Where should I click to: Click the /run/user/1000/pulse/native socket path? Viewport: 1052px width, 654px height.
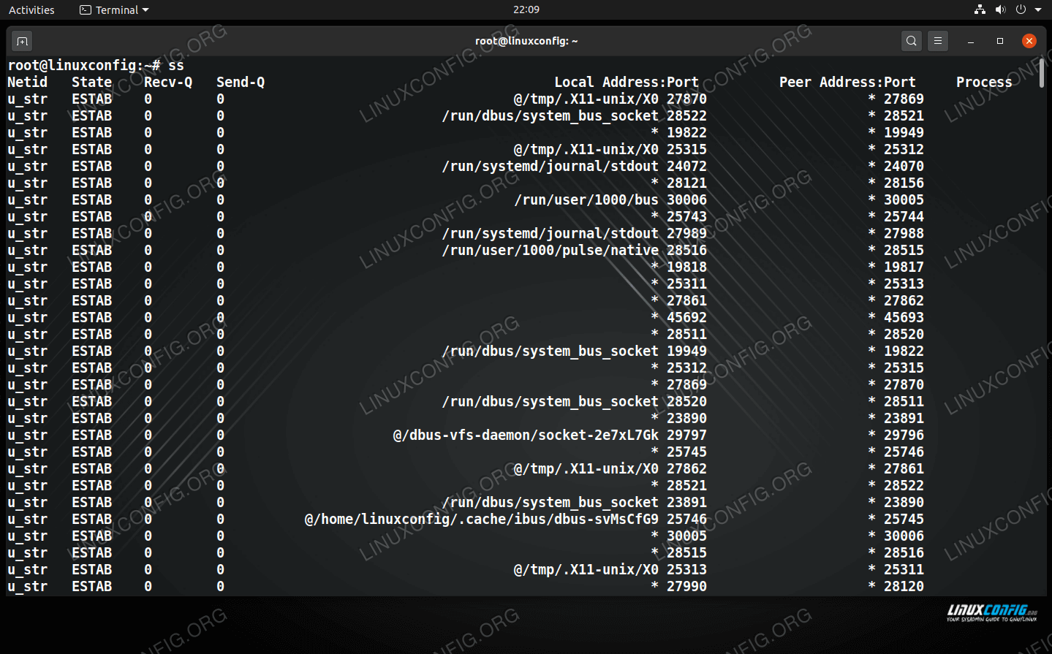(550, 250)
